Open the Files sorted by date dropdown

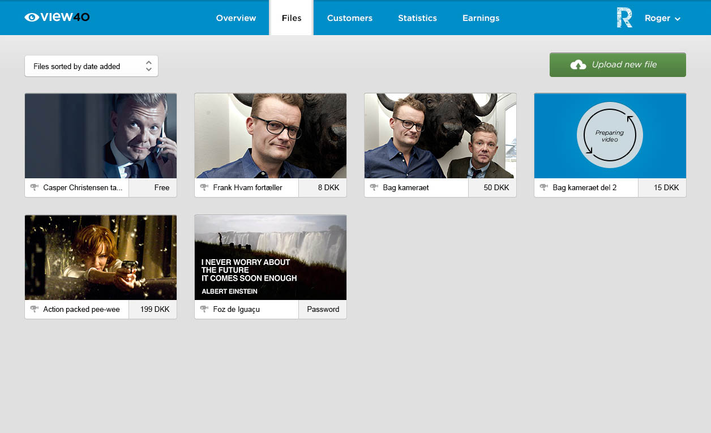click(91, 66)
